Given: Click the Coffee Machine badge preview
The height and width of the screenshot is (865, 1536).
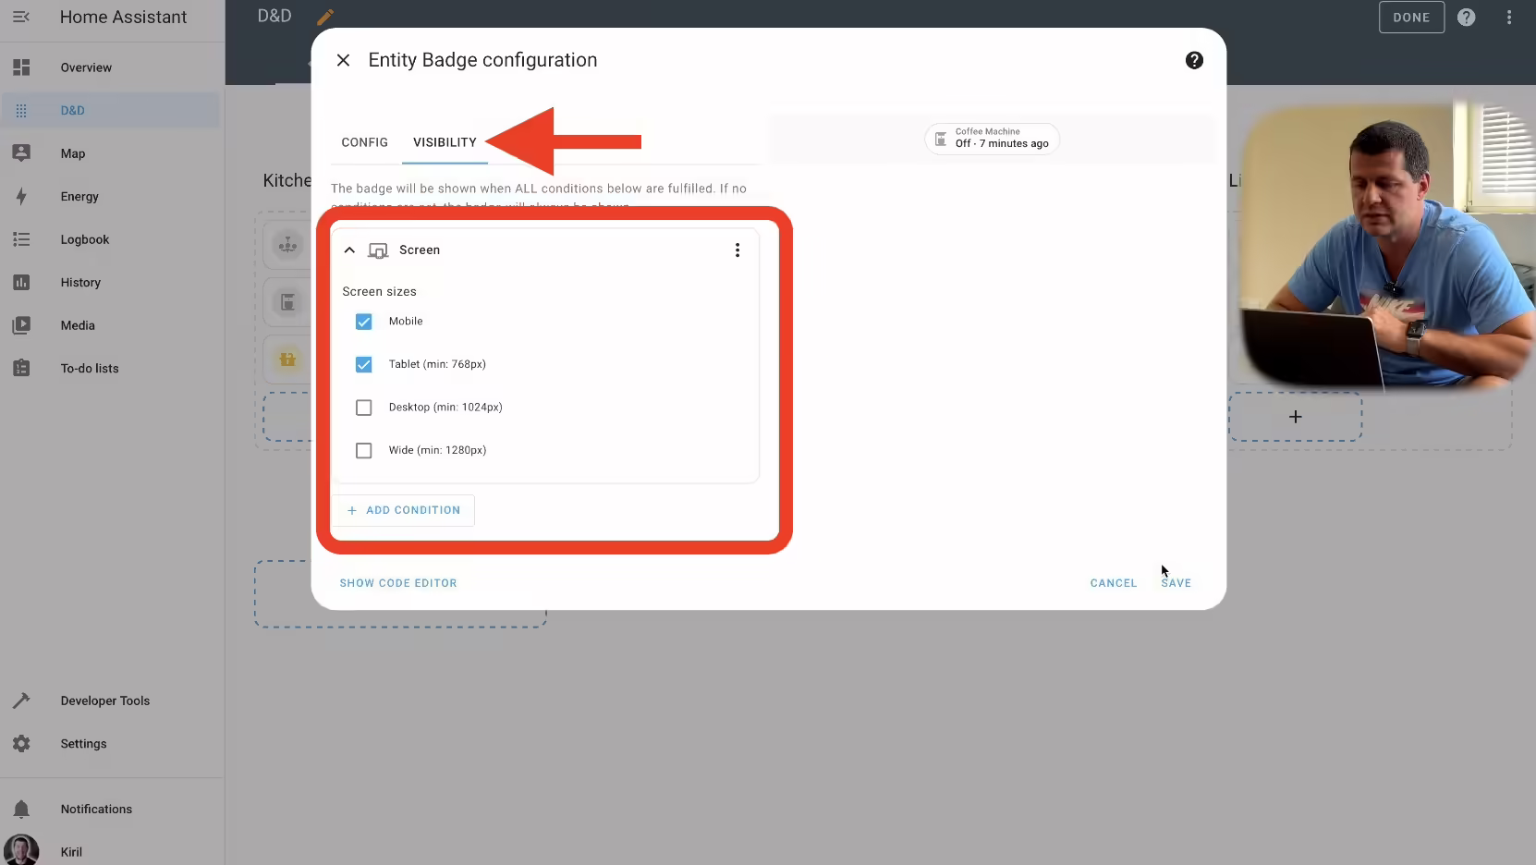Looking at the screenshot, I should pyautogui.click(x=993, y=139).
